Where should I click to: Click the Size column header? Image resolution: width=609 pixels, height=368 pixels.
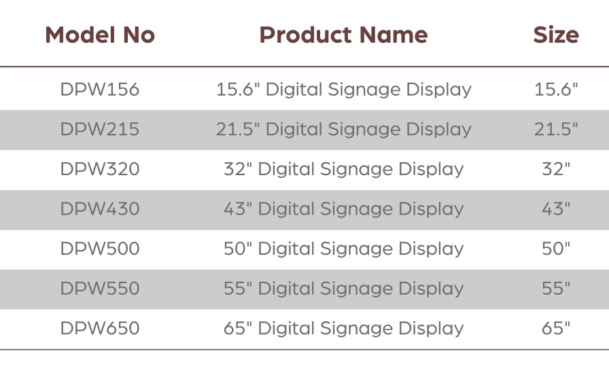(555, 35)
